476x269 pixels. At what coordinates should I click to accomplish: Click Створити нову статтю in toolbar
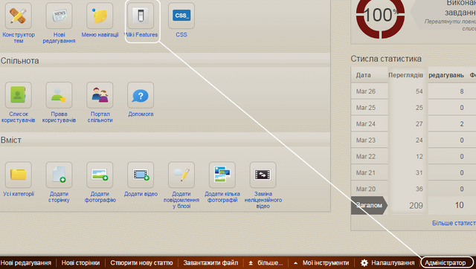(141, 263)
